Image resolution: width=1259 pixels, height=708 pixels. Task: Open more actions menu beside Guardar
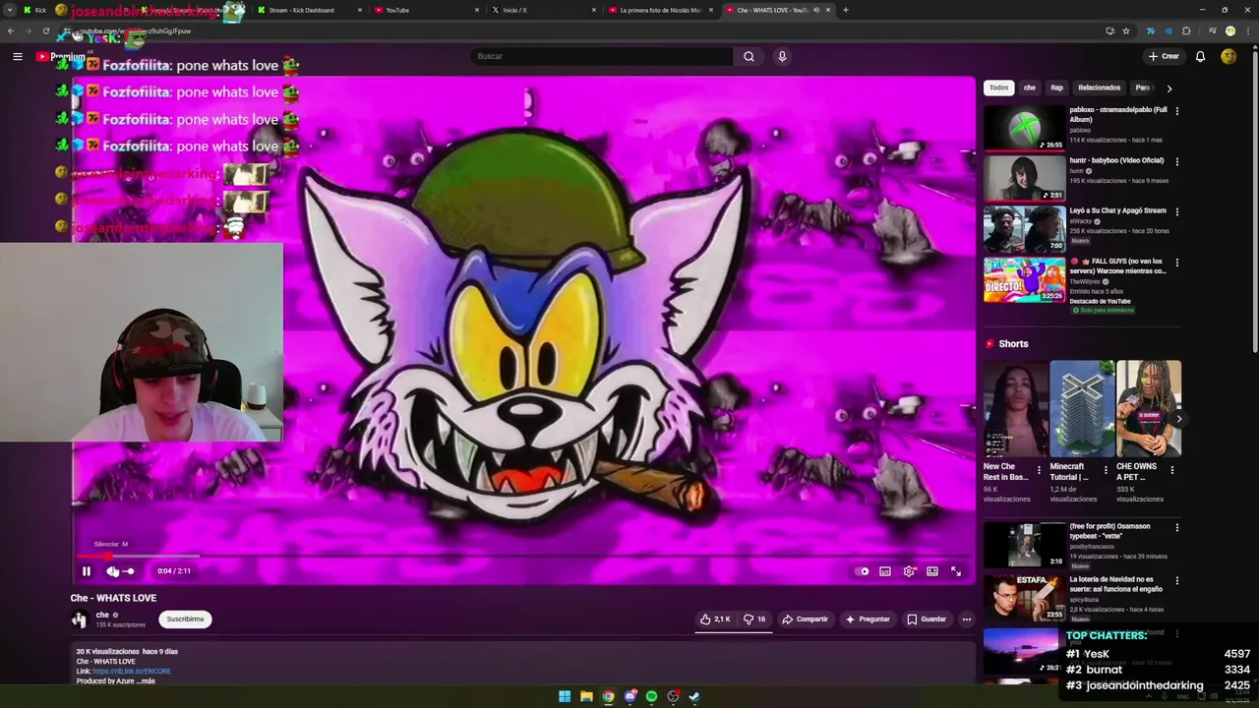click(x=967, y=619)
